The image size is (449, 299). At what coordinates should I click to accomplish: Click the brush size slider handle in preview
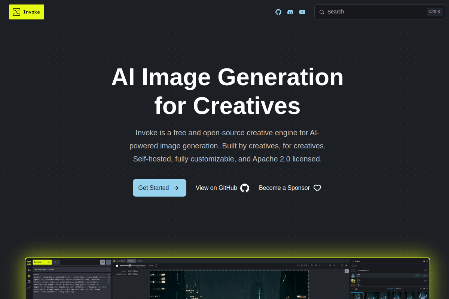[130, 265]
